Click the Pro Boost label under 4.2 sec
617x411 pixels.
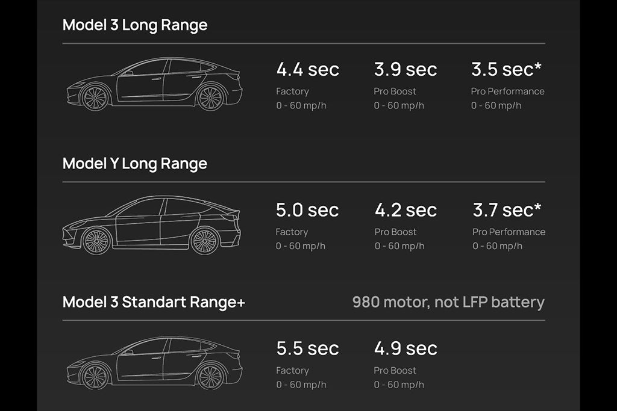point(395,232)
